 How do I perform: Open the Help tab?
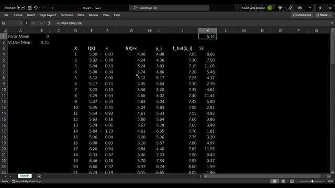[x=117, y=15]
